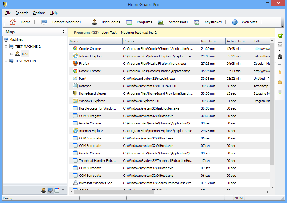Click the Windows Explorer folder icon
This screenshot has width=287, height=203.
(75, 101)
